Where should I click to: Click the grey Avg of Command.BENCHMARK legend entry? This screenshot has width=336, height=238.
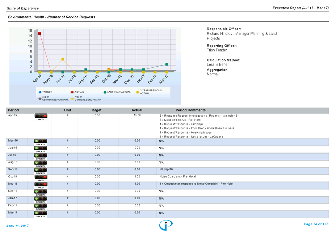(53, 98)
